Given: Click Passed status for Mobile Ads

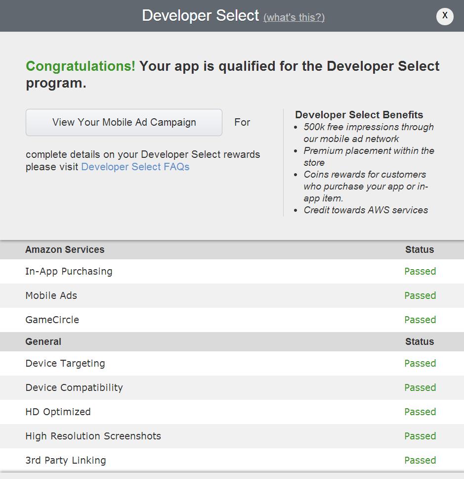Looking at the screenshot, I should [x=420, y=295].
